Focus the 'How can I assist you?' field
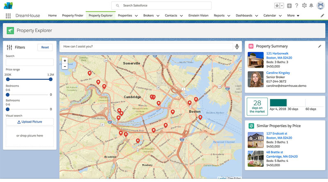328x182 pixels. coord(146,46)
